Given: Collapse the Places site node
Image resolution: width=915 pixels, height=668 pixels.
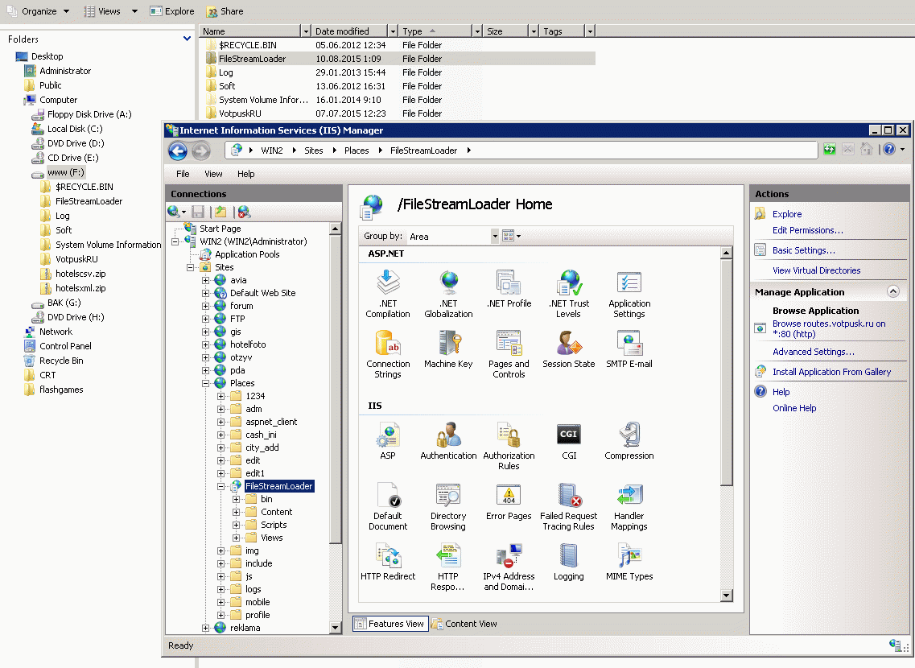Looking at the screenshot, I should 205,383.
